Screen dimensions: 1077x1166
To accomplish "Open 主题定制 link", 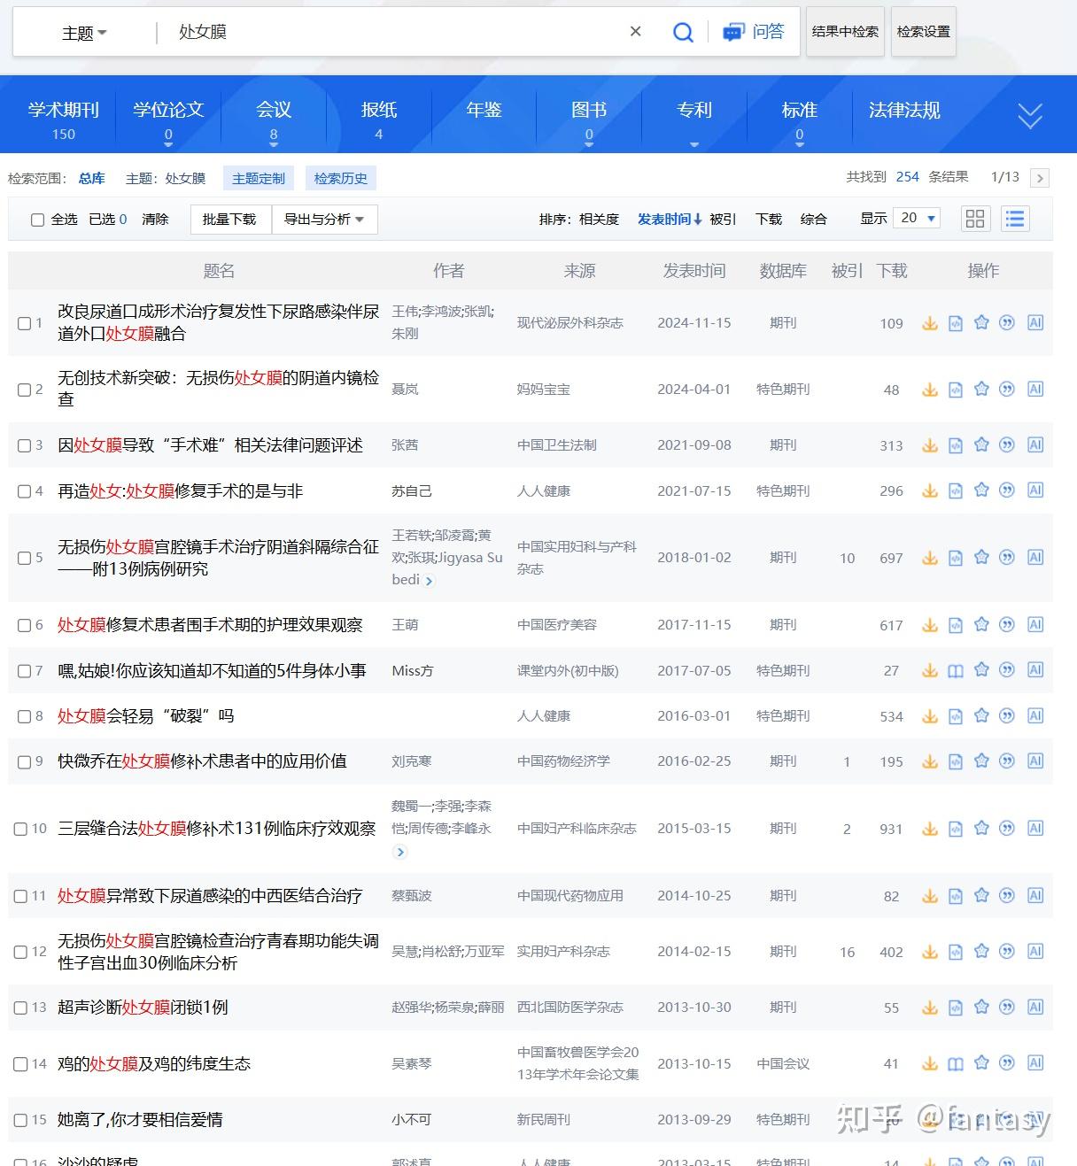I will (259, 179).
